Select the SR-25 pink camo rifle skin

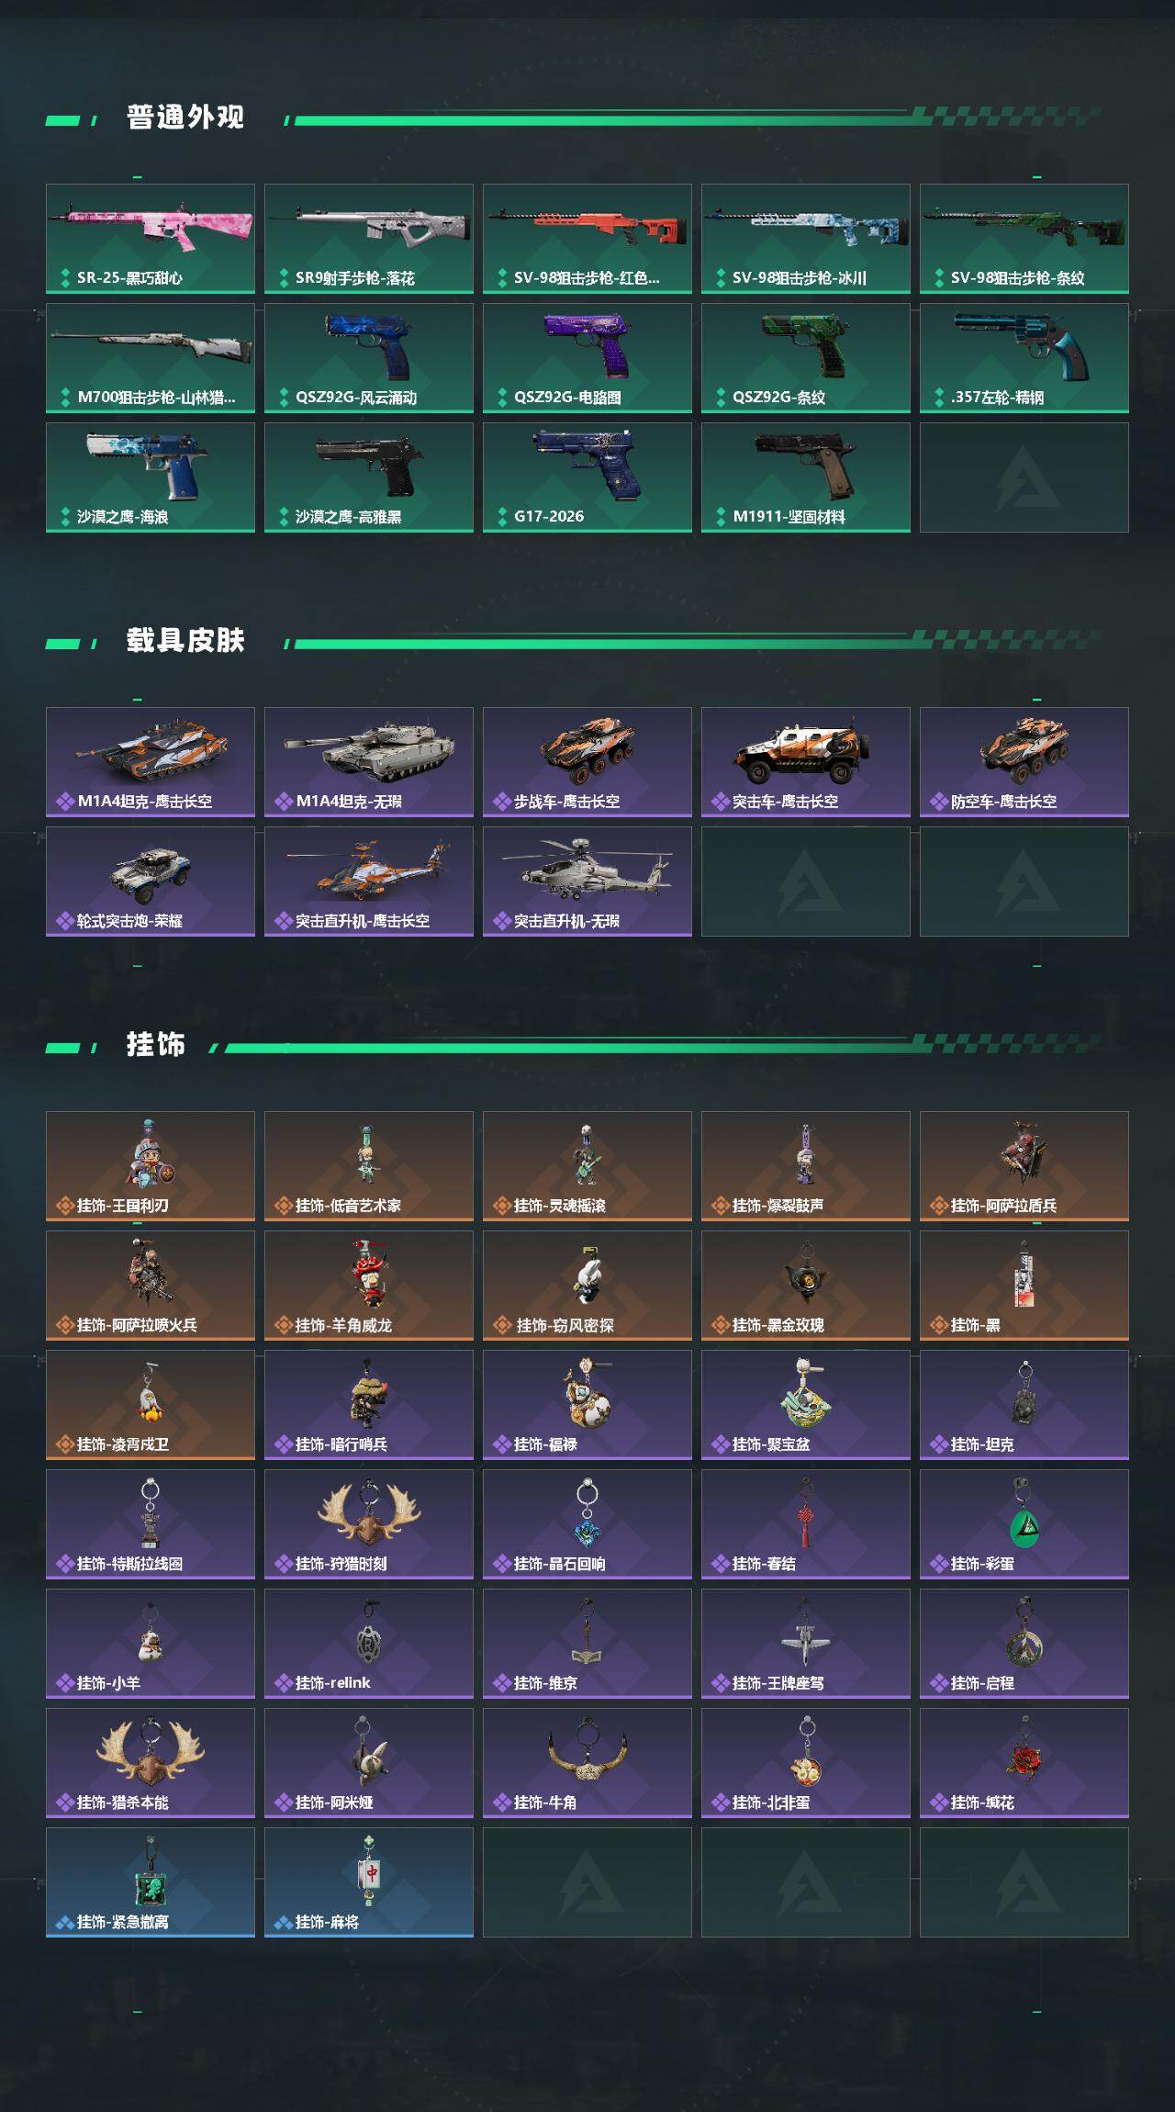pyautogui.click(x=151, y=239)
